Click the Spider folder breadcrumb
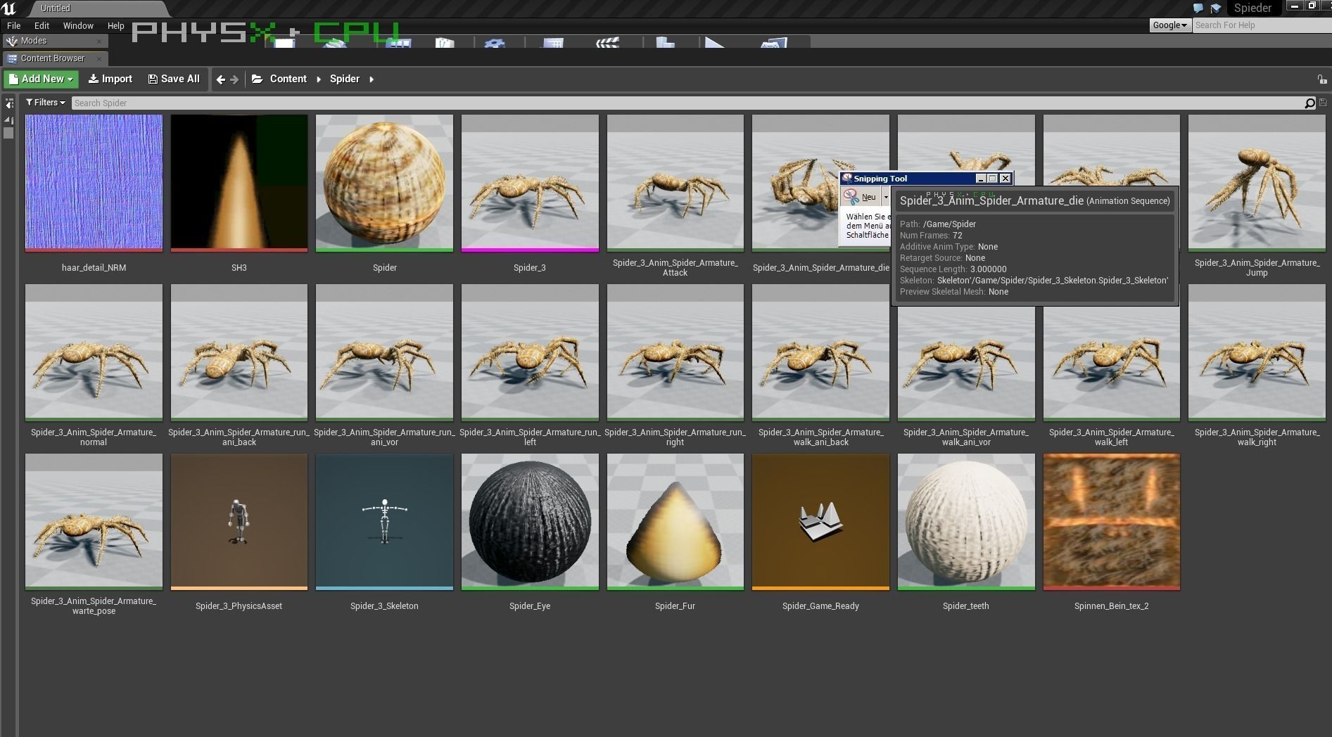 (345, 79)
